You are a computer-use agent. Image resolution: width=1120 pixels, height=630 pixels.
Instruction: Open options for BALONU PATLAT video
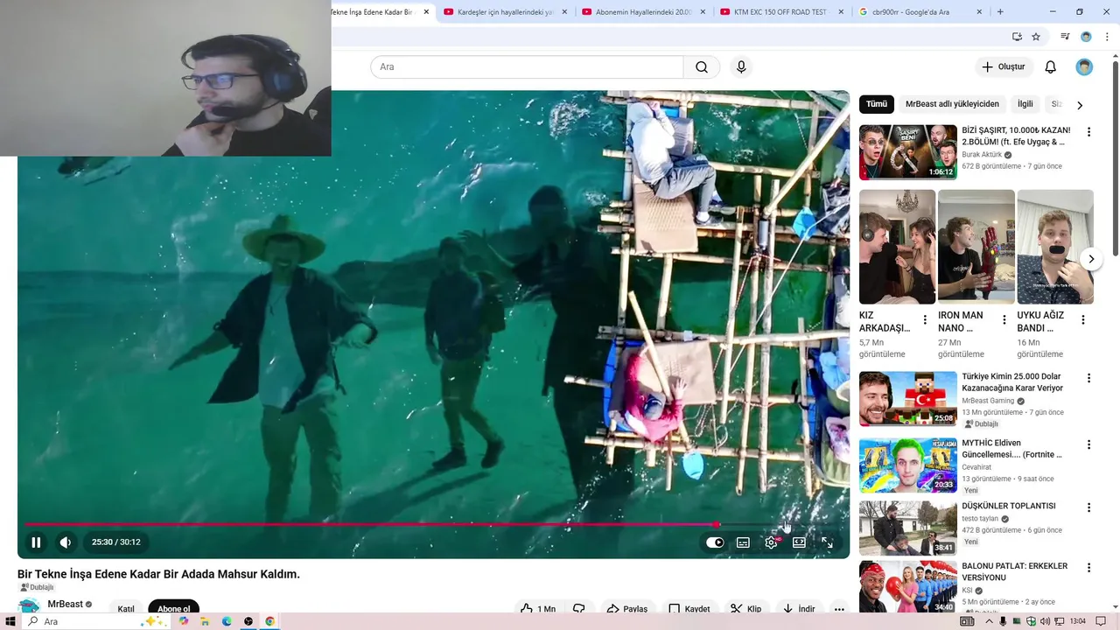pos(1088,568)
